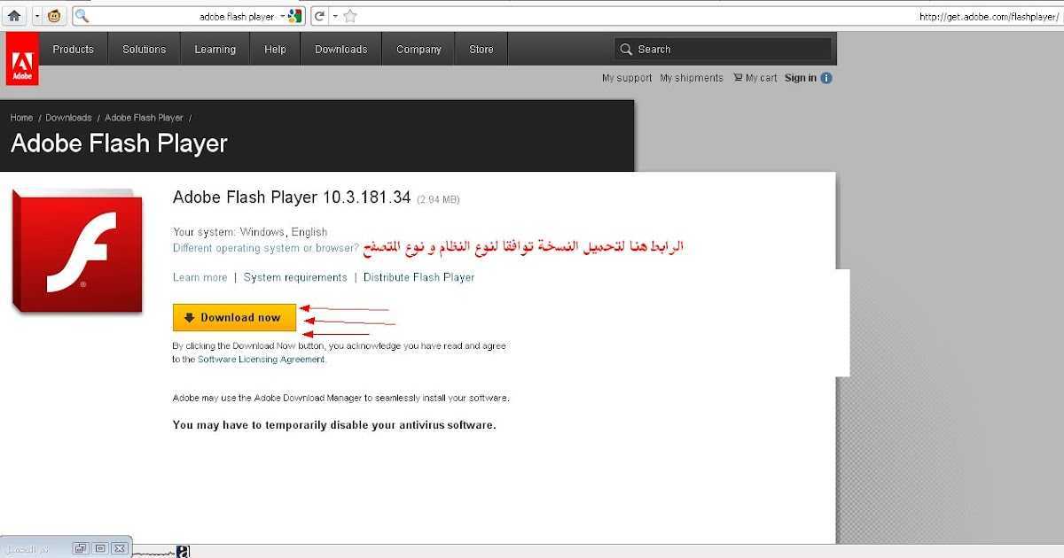Image resolution: width=1064 pixels, height=558 pixels.
Task: Click the Adobe Download Manager notice text
Action: coord(341,399)
